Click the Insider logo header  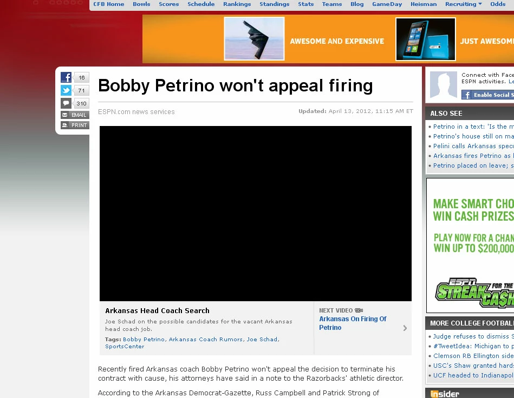[x=445, y=394]
